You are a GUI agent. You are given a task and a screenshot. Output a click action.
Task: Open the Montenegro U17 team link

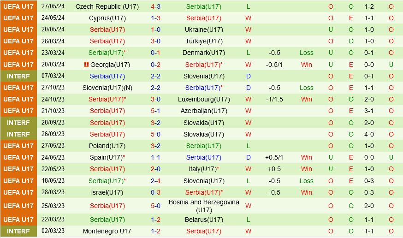(107, 231)
